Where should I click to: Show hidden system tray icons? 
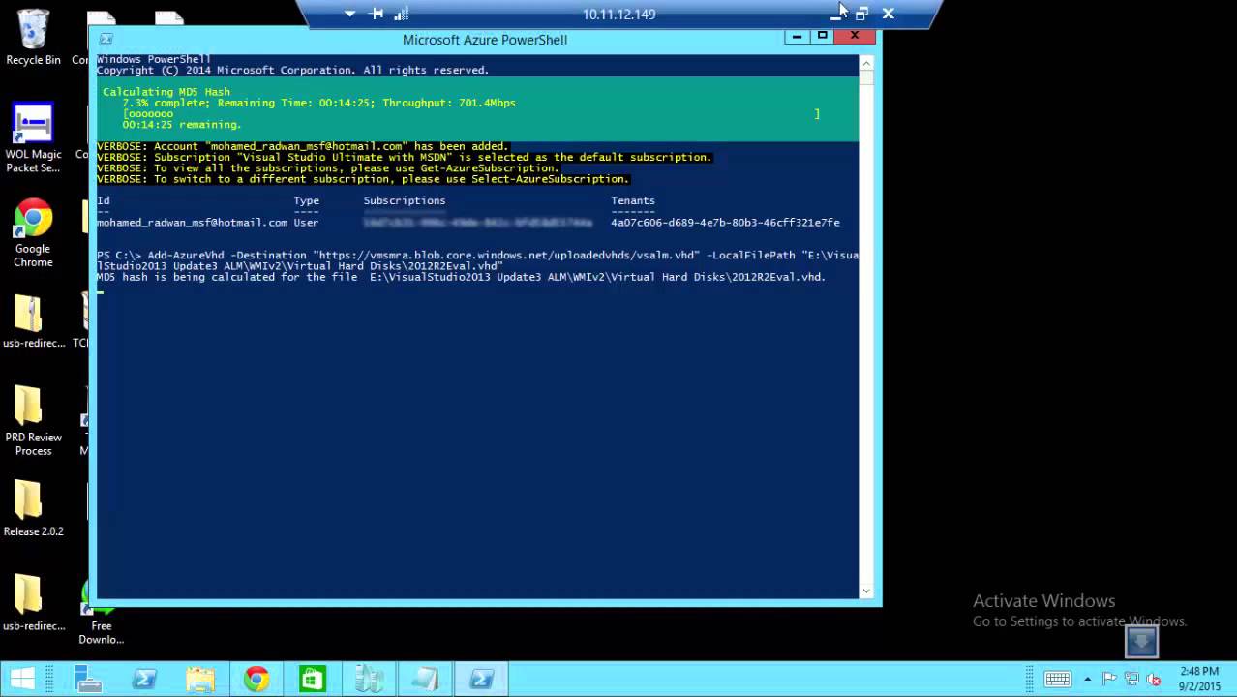(x=1088, y=680)
